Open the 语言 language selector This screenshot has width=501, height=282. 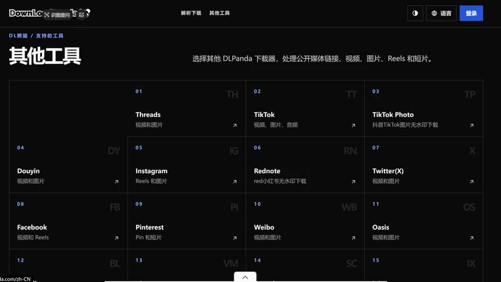[x=442, y=13]
